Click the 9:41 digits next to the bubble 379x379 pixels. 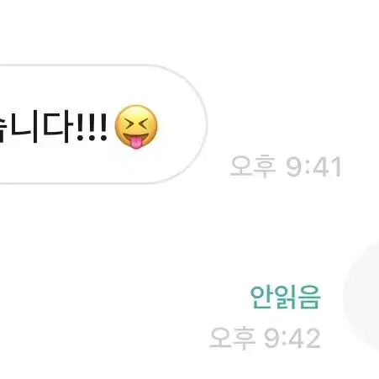pos(313,167)
